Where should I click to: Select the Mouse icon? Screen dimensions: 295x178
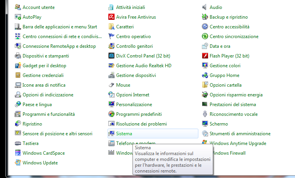[111, 85]
